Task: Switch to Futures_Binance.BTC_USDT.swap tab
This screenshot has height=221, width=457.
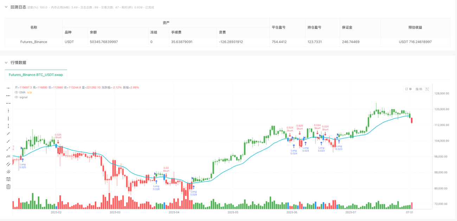Action: click(36, 75)
